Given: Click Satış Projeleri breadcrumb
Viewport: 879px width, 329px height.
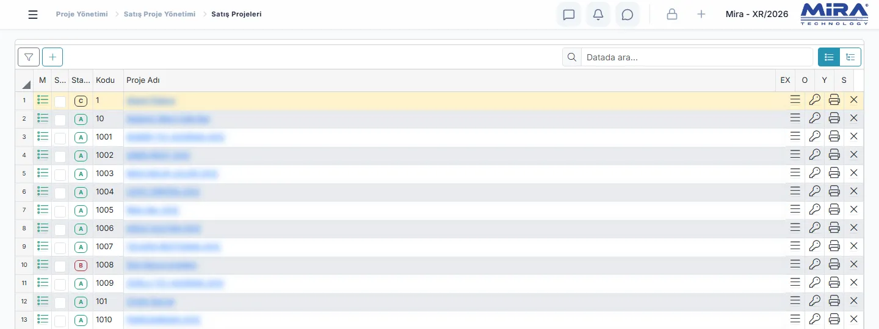Looking at the screenshot, I should (x=236, y=14).
